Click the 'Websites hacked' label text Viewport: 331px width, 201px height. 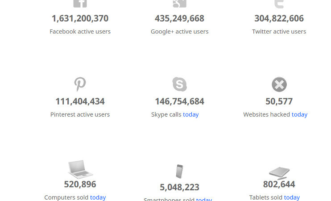tap(267, 114)
